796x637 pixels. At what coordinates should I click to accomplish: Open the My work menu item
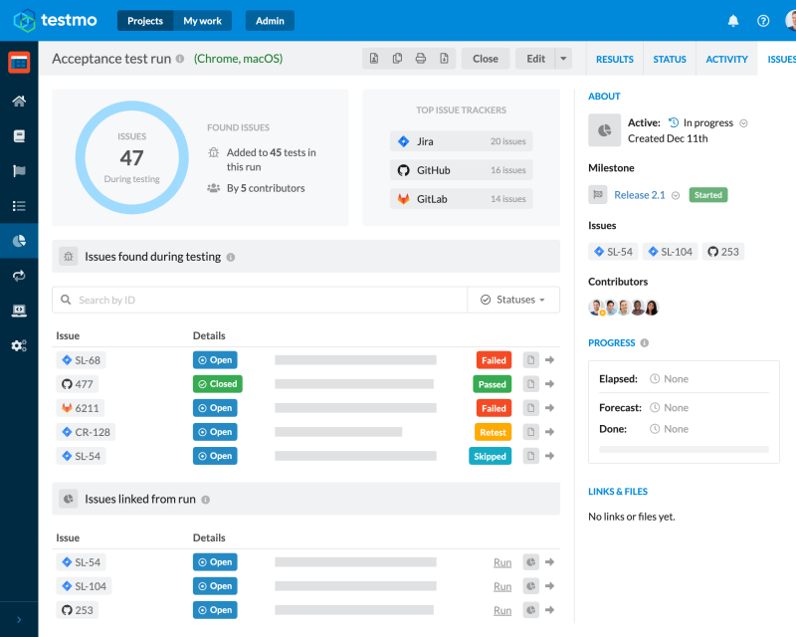pos(203,21)
